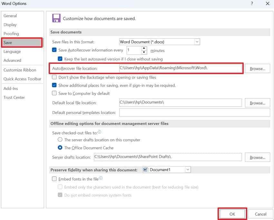This screenshot has width=274, height=220.
Task: Open the General category
Action: 10,16
